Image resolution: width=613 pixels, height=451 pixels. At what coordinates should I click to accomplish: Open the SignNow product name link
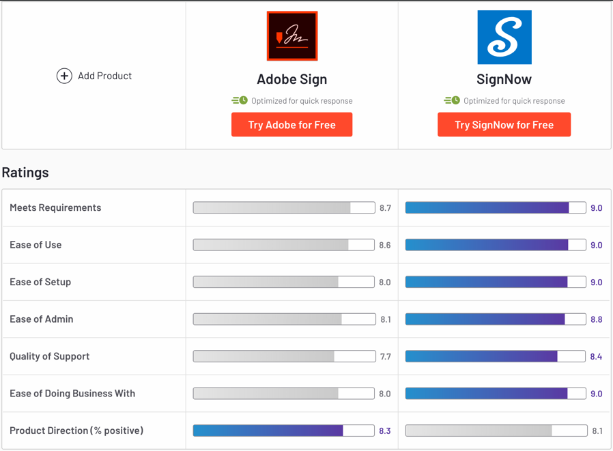click(x=504, y=79)
